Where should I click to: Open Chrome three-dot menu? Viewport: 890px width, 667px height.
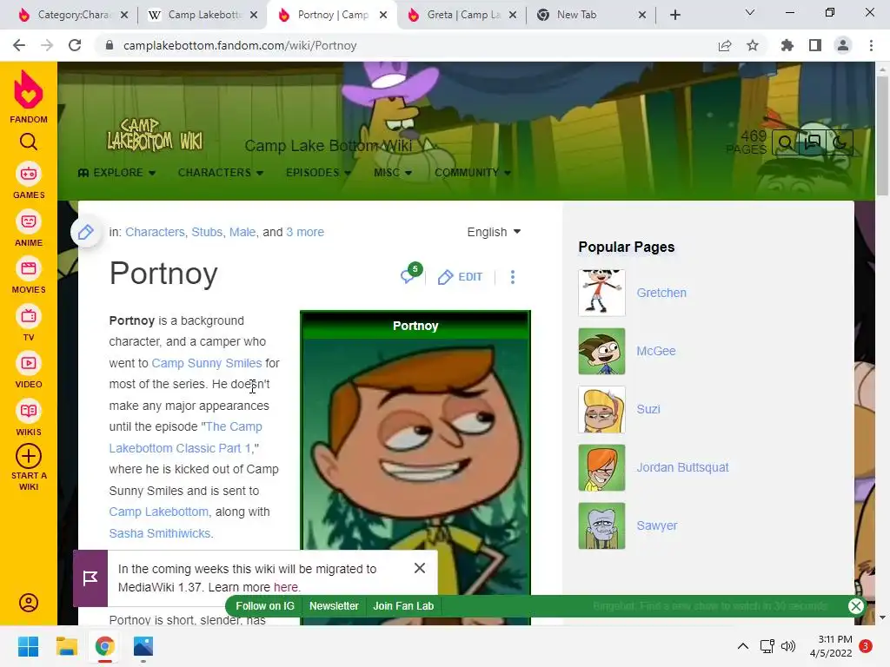point(871,45)
